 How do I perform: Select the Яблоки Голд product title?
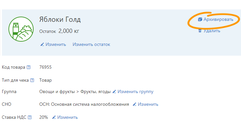tap(60, 20)
